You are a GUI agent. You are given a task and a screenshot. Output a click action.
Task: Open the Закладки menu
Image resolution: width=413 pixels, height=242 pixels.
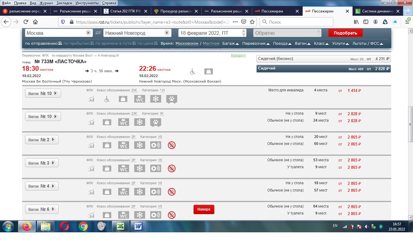point(64,3)
